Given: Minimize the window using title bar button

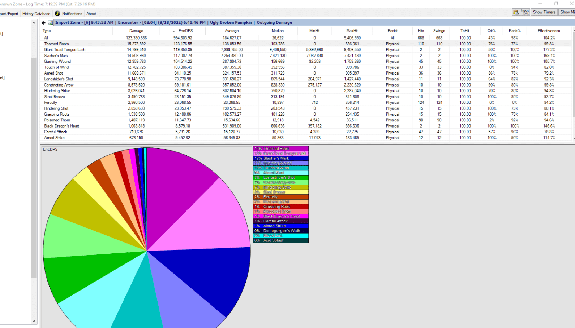Looking at the screenshot, I should 540,4.
